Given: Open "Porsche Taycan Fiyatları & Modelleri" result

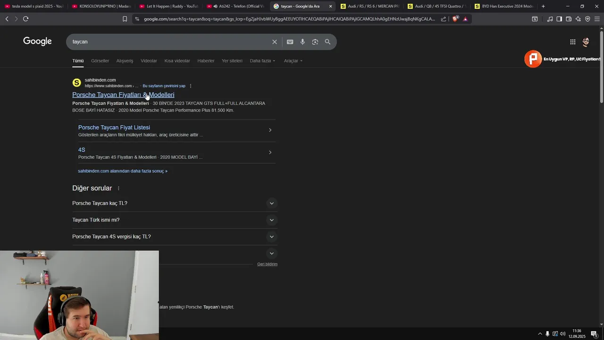Looking at the screenshot, I should (x=123, y=95).
